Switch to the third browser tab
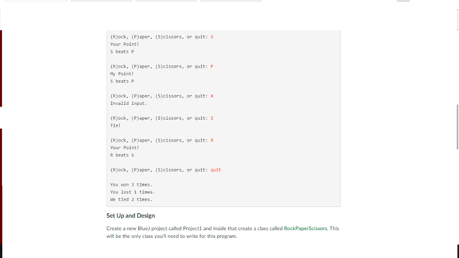 166,2
